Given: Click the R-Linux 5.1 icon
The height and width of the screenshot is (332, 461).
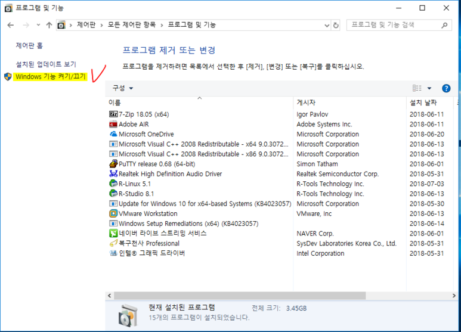Looking at the screenshot, I should (x=113, y=184).
